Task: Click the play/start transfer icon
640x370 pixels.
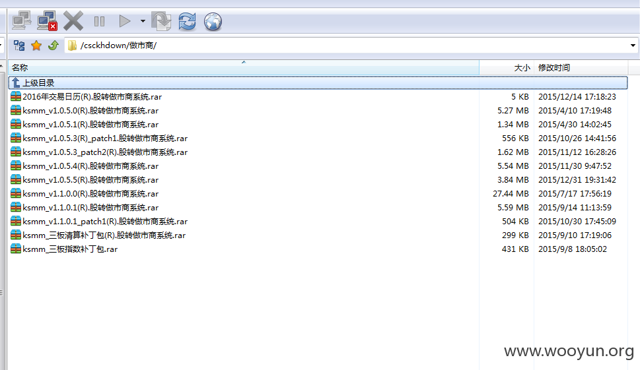Action: 124,21
